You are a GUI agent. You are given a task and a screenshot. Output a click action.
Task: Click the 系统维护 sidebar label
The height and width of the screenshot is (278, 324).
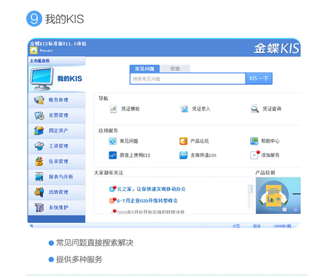pyautogui.click(x=58, y=207)
